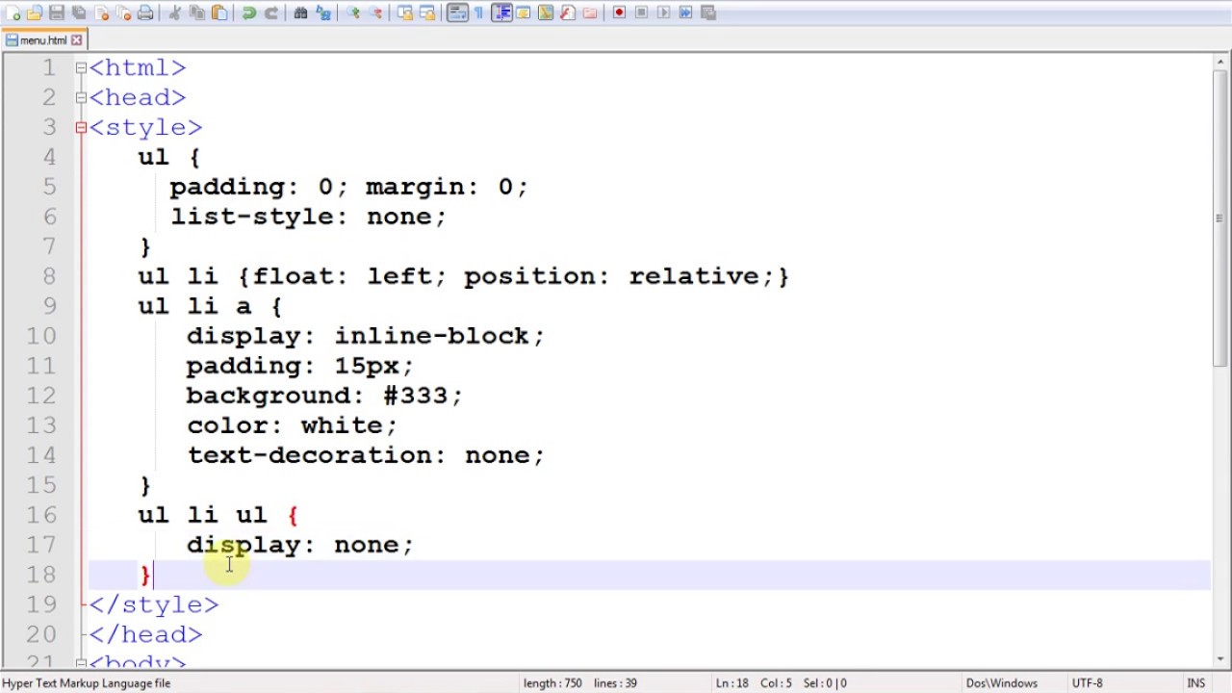Toggle synchronize vertical scrolling
The image size is (1232, 693).
[x=406, y=13]
